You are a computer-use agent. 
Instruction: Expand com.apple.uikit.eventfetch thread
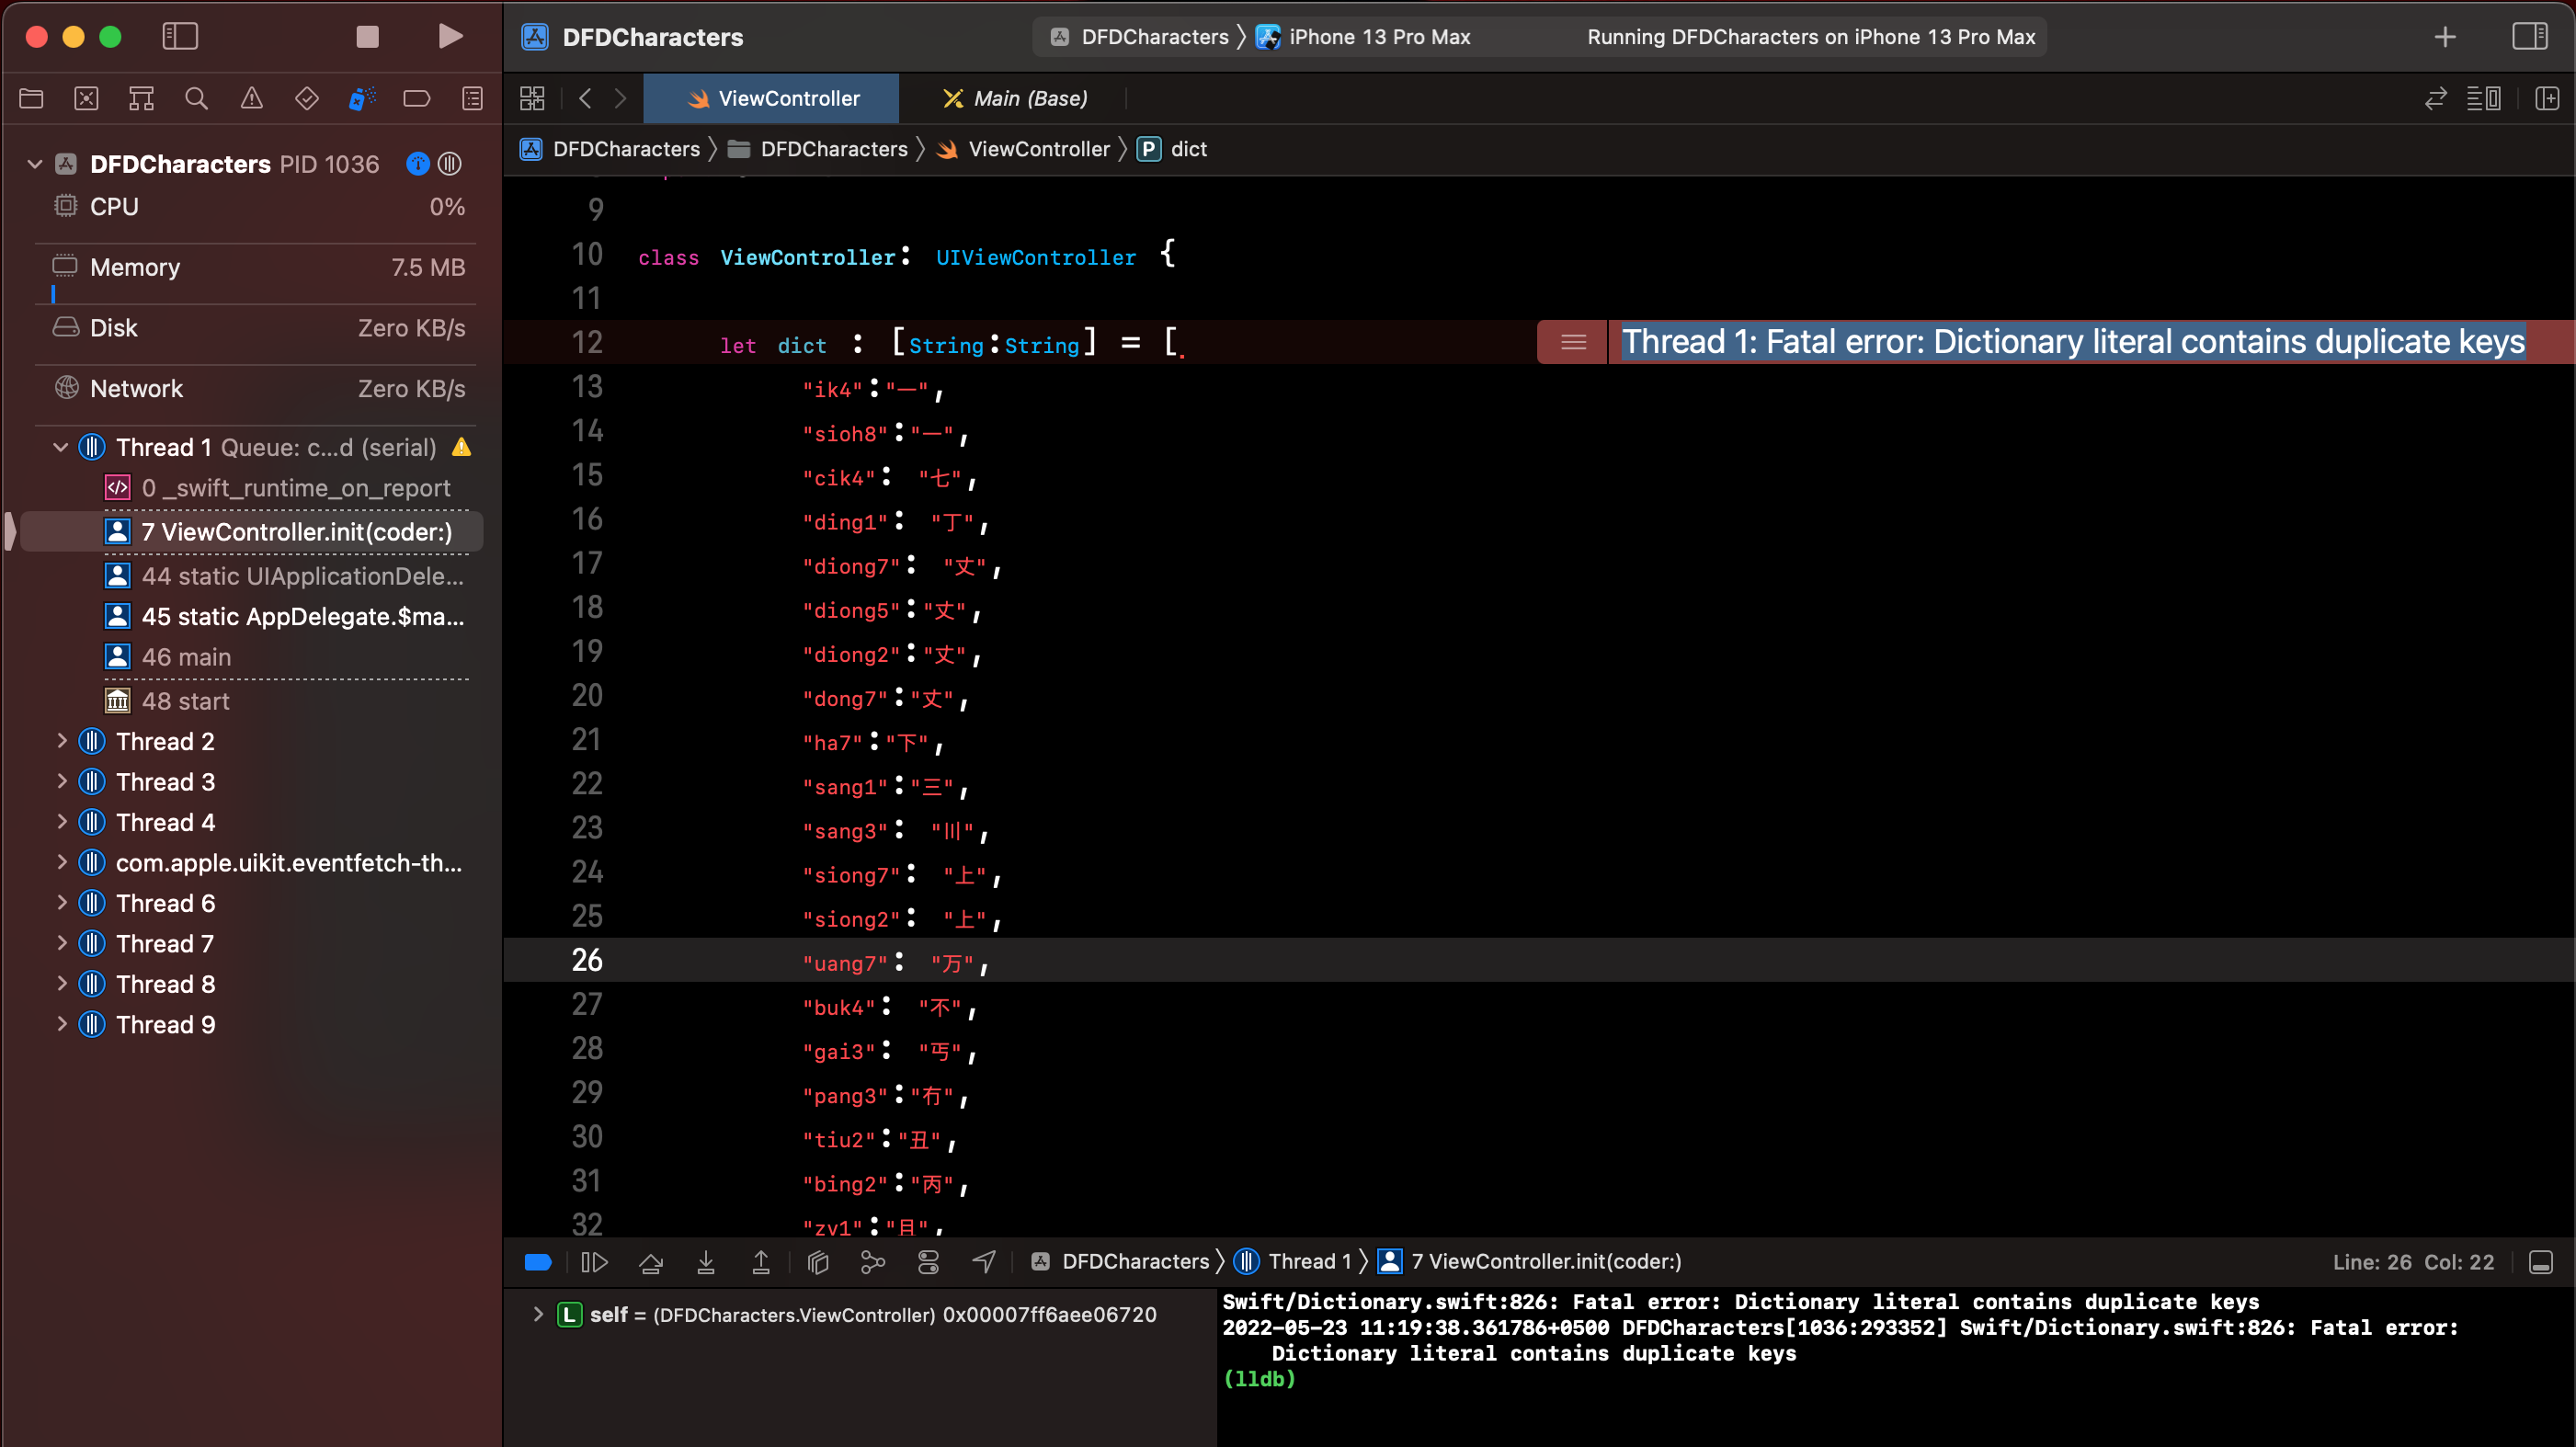pyautogui.click(x=62, y=863)
